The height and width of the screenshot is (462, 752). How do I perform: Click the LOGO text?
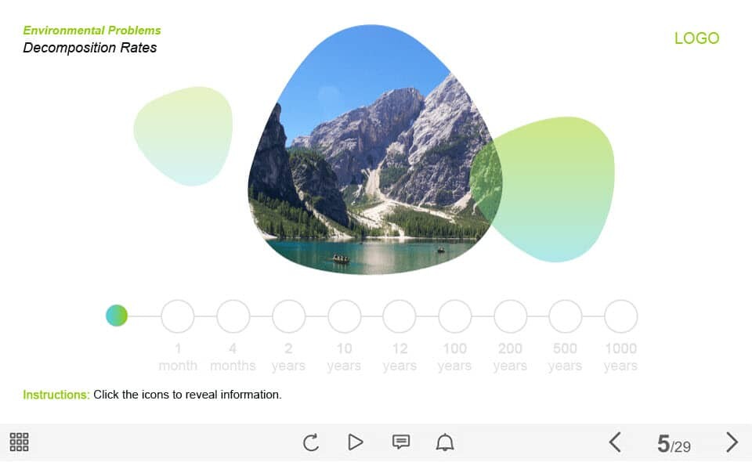[x=697, y=38]
